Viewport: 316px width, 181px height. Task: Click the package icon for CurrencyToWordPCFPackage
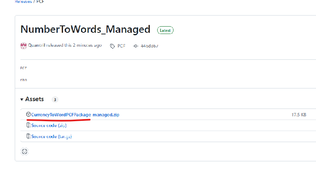point(28,115)
